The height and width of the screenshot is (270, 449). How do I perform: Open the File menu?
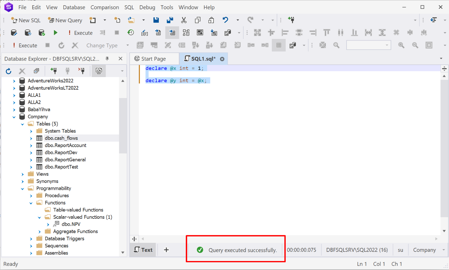pos(22,7)
